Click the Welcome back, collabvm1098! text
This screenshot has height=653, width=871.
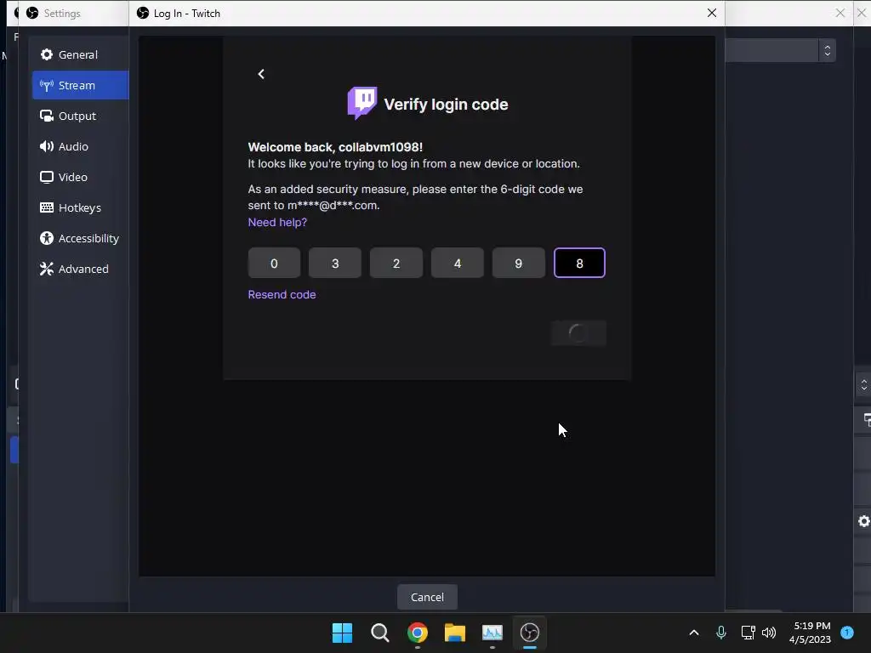335,147
